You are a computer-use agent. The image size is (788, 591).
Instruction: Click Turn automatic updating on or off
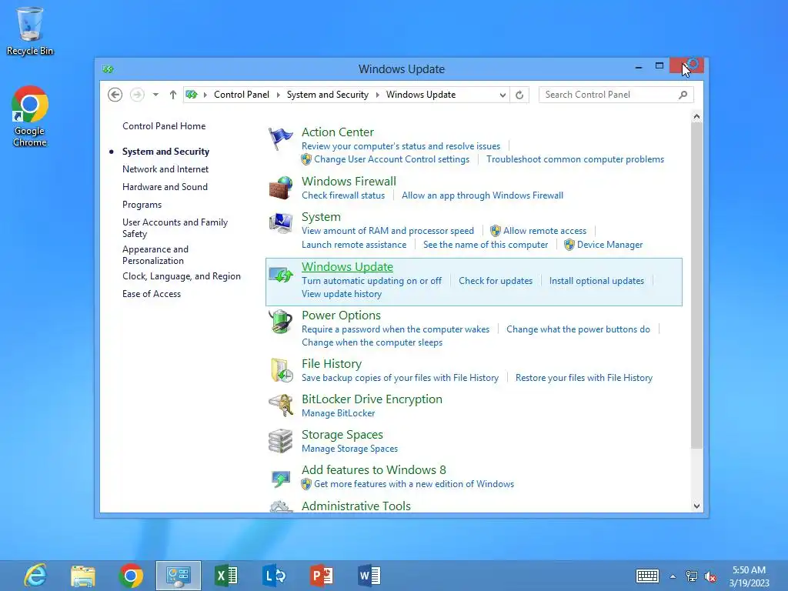(x=372, y=281)
